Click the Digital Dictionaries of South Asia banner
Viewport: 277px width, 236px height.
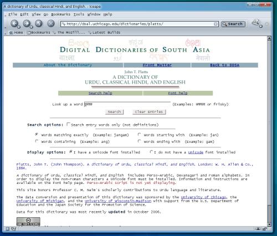point(135,50)
